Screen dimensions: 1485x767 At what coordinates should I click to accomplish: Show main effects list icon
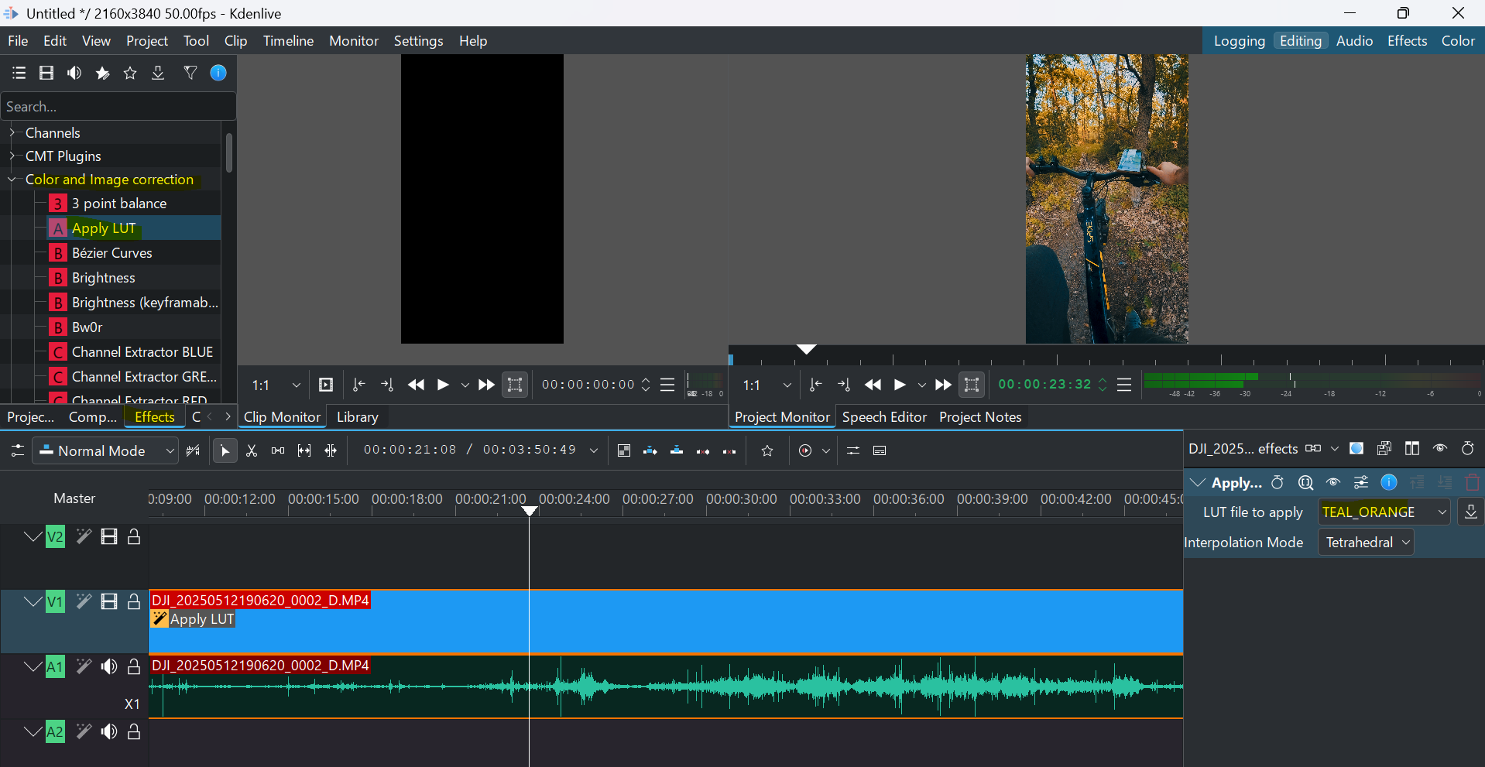[x=19, y=73]
